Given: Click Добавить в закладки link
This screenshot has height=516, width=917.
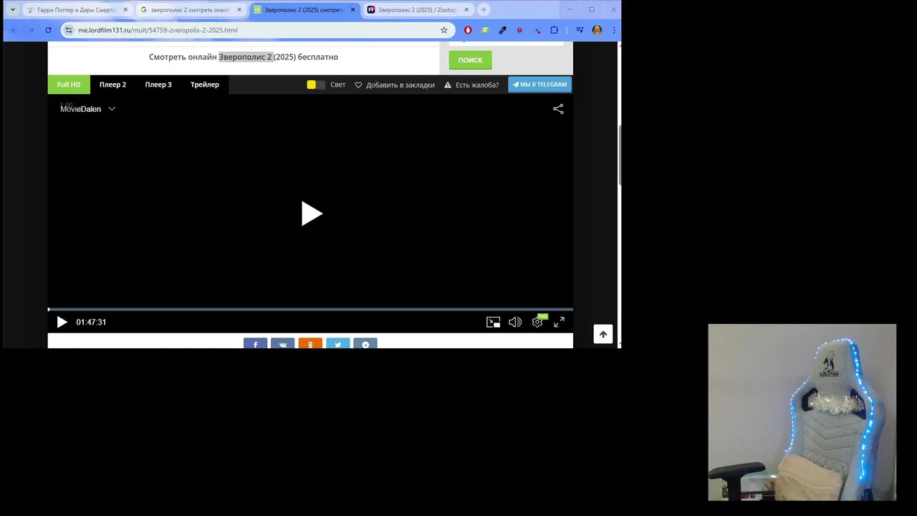Looking at the screenshot, I should point(395,85).
